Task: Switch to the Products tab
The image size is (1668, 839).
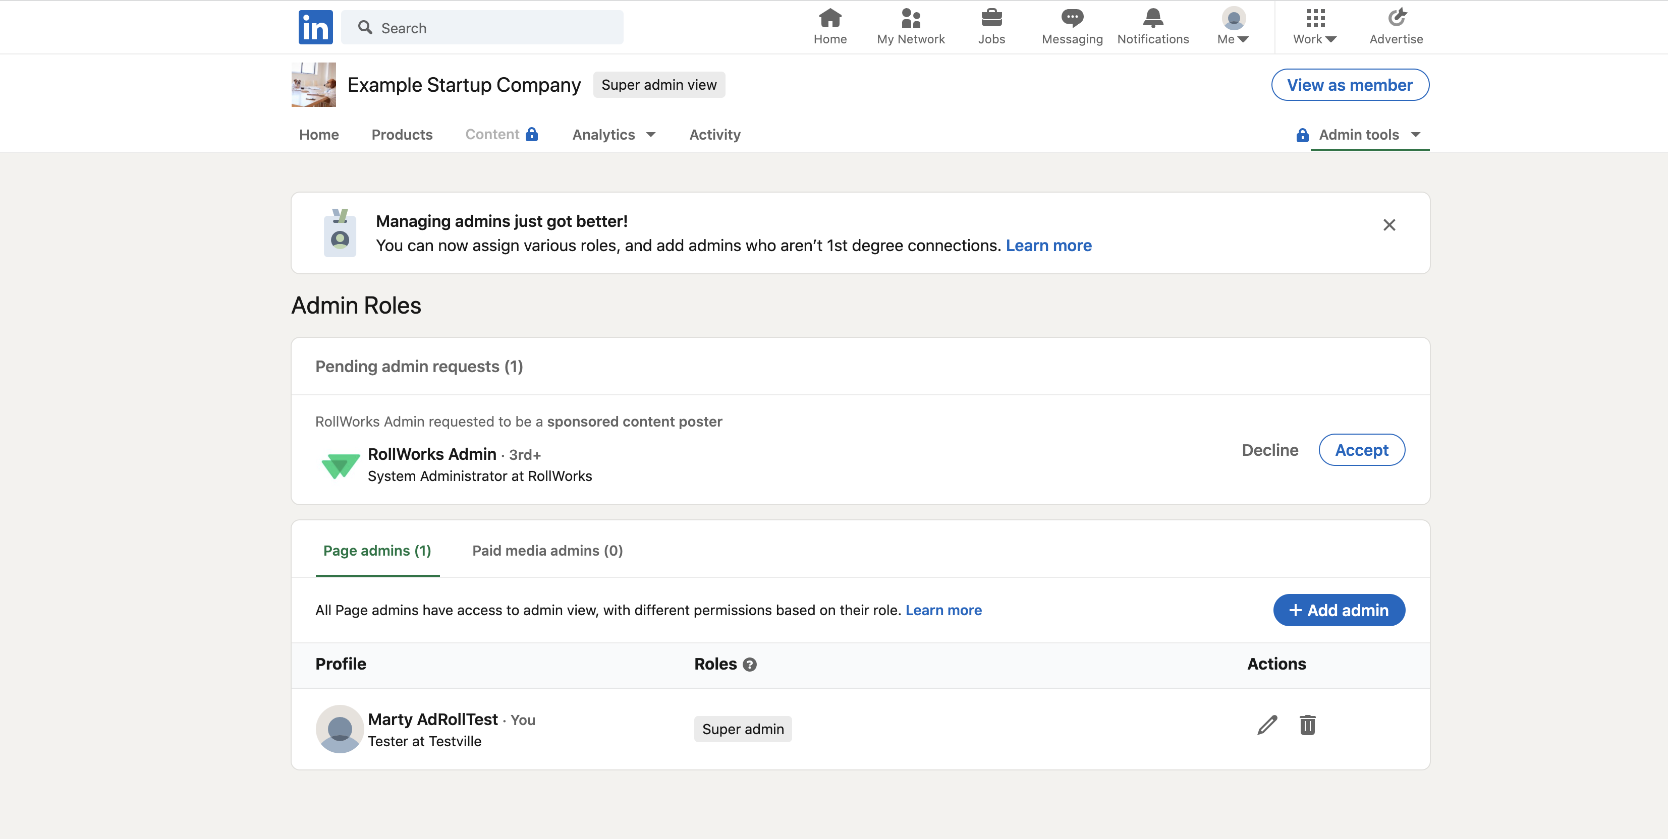Action: click(402, 135)
